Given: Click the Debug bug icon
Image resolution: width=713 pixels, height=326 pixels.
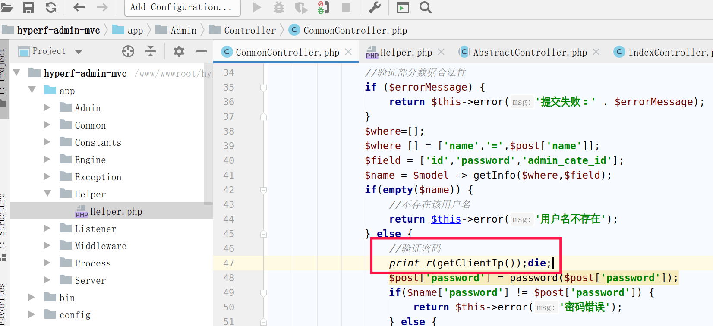Looking at the screenshot, I should coord(279,7).
